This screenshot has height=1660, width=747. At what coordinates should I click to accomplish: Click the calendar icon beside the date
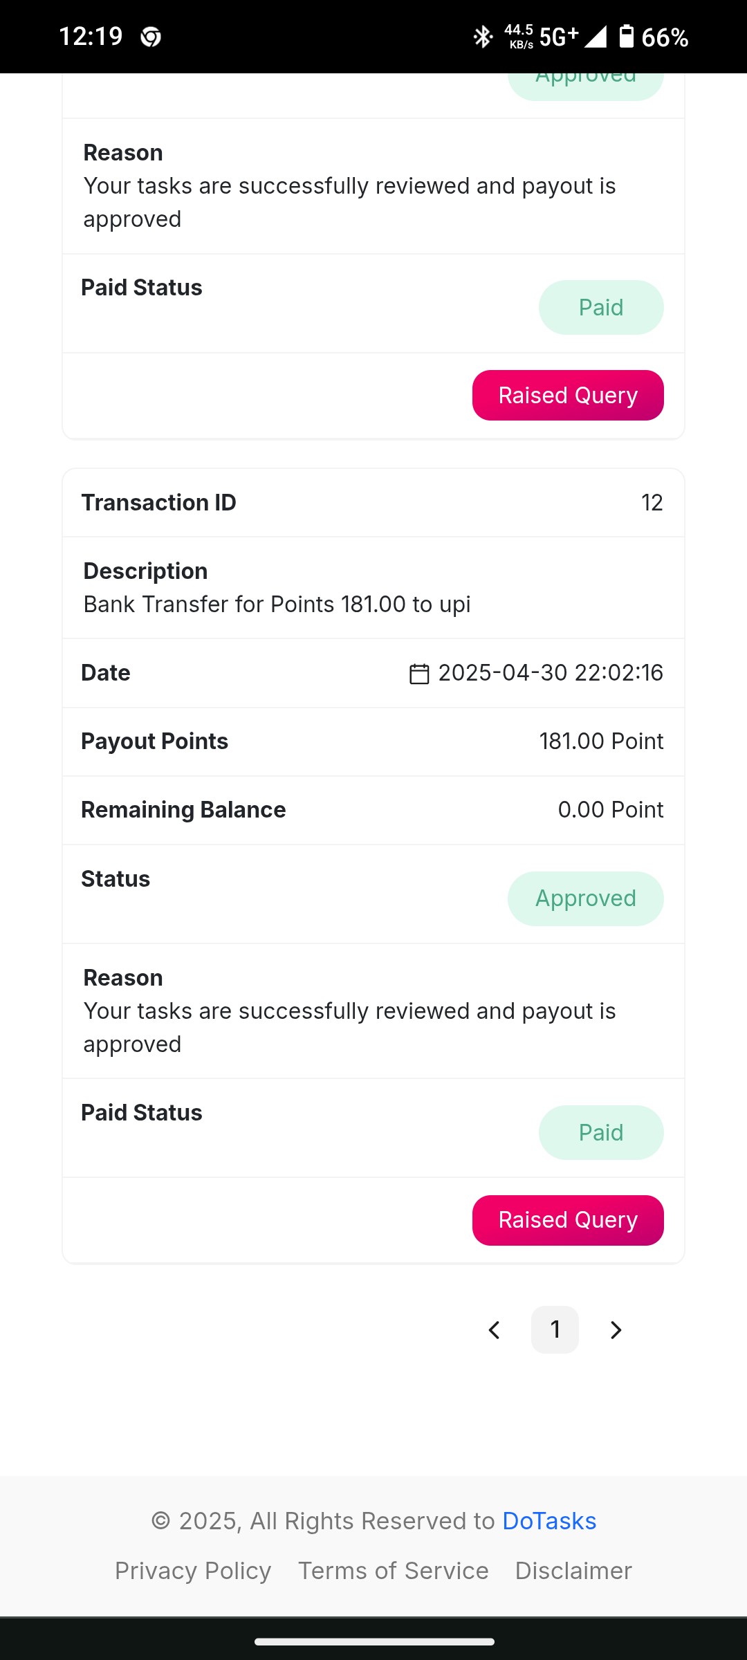click(419, 674)
